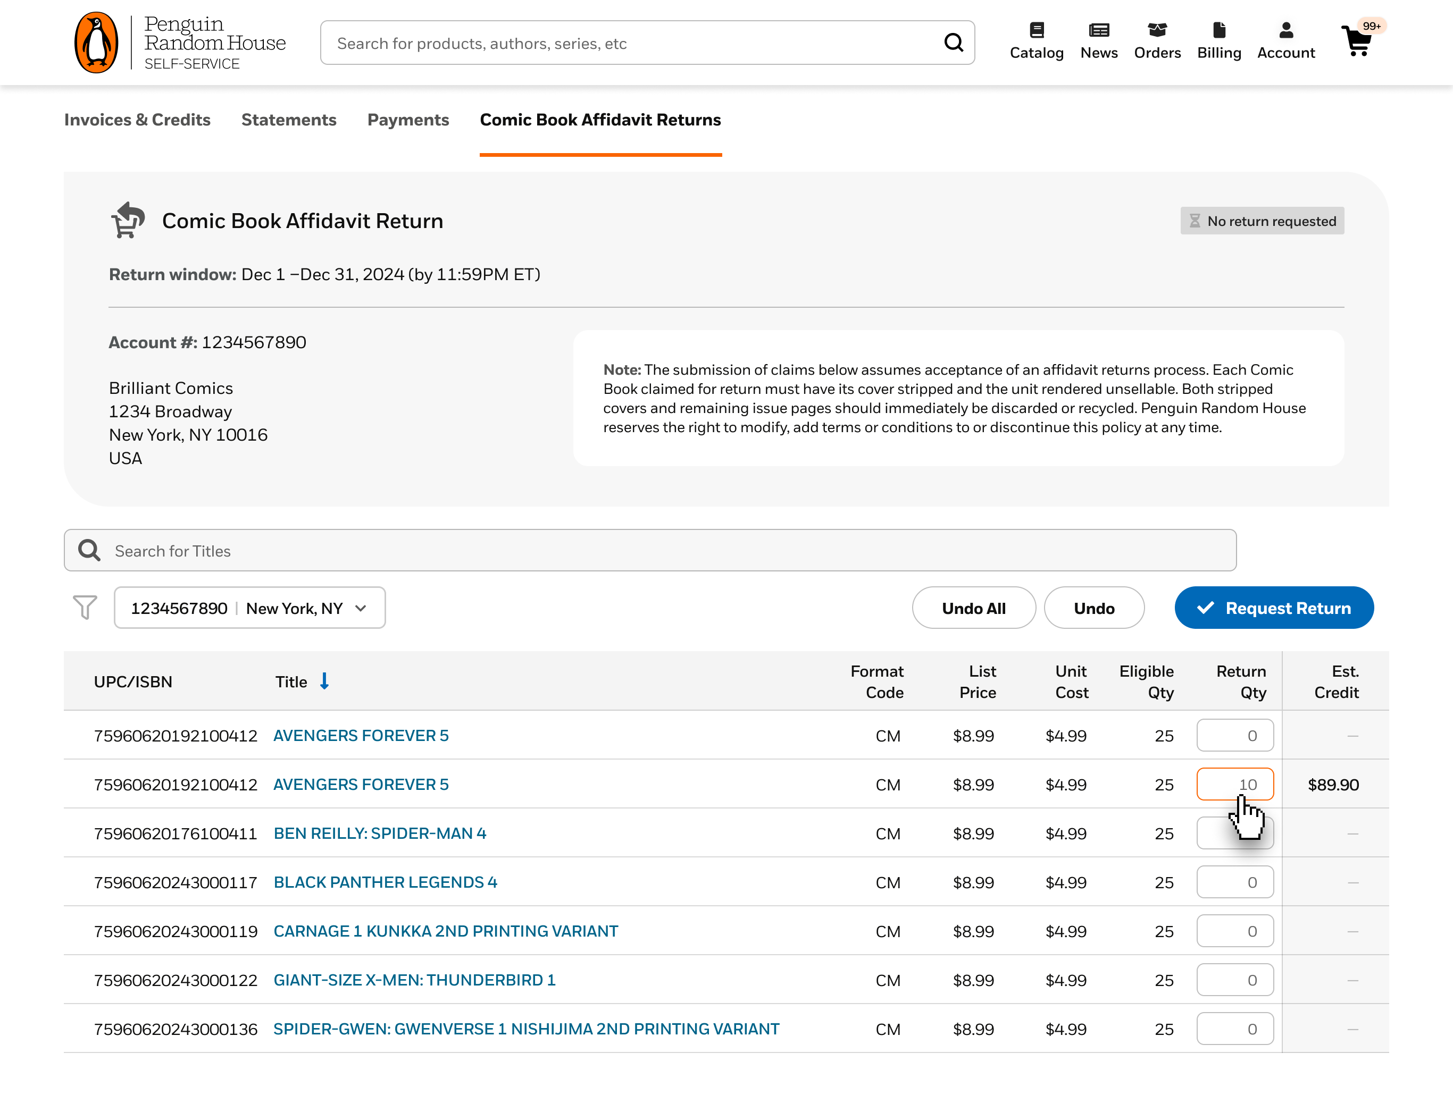Viewport: 1453px width, 1095px height.
Task: Click return qty for Giant-Size X-Men Thunderbird
Action: (1235, 980)
